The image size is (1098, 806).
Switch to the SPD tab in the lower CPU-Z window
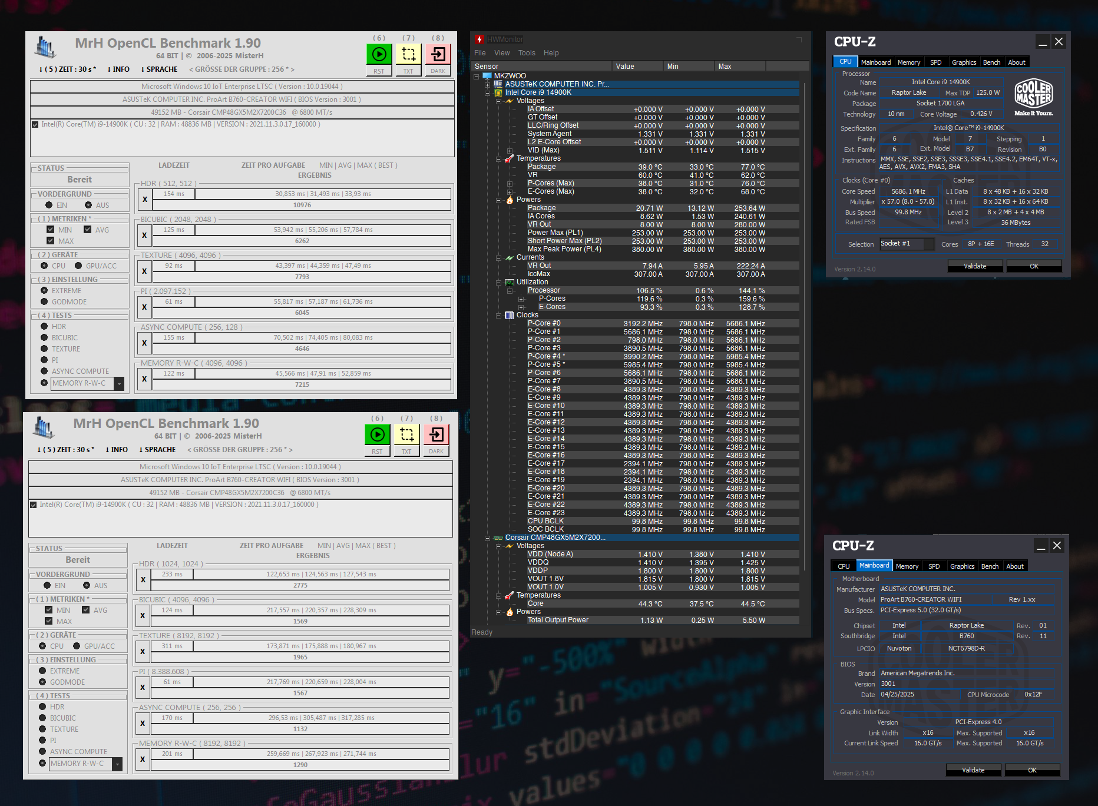934,566
